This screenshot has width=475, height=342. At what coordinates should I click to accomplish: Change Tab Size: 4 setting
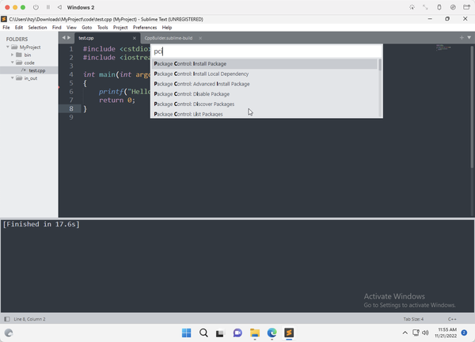pos(413,319)
